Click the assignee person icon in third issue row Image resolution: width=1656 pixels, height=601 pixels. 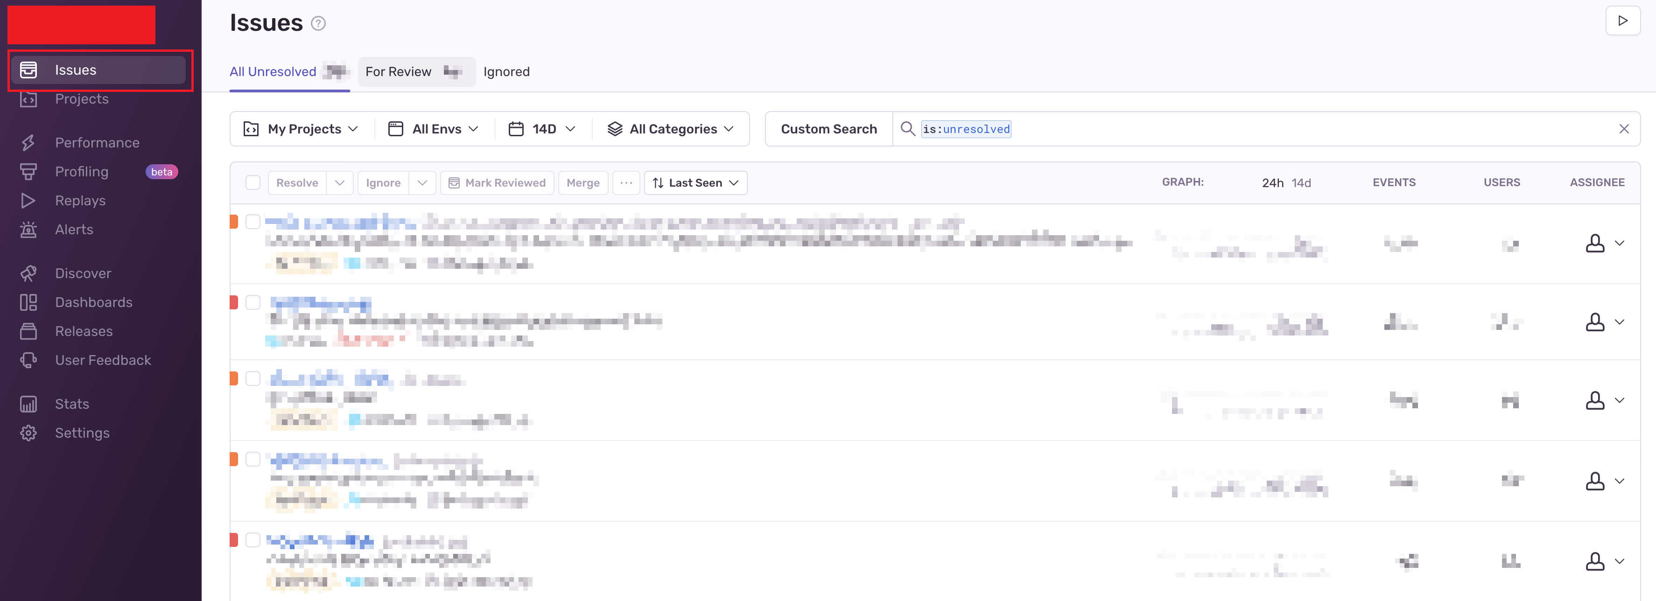click(1595, 400)
